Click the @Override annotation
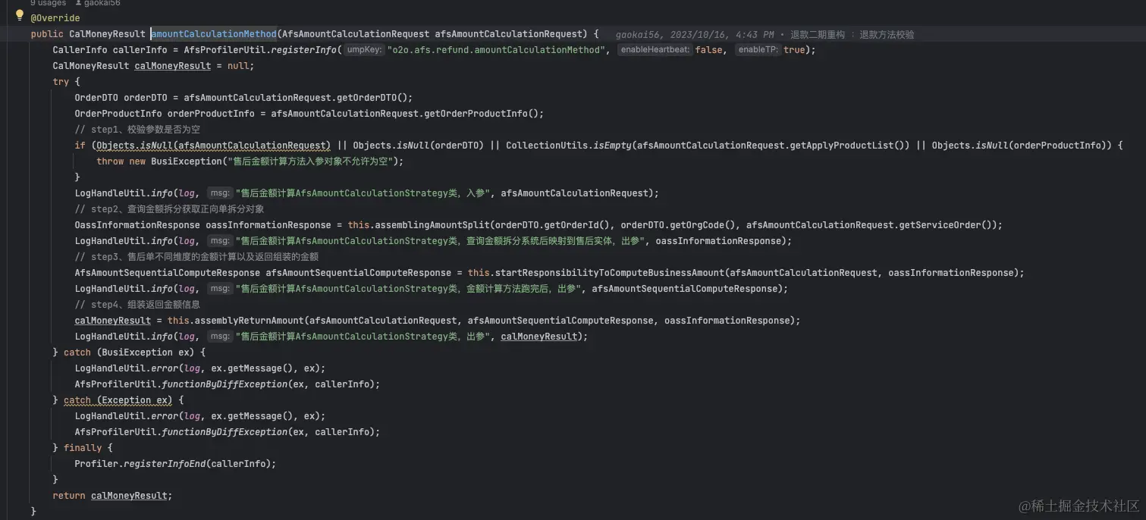This screenshot has height=520, width=1146. (55, 18)
